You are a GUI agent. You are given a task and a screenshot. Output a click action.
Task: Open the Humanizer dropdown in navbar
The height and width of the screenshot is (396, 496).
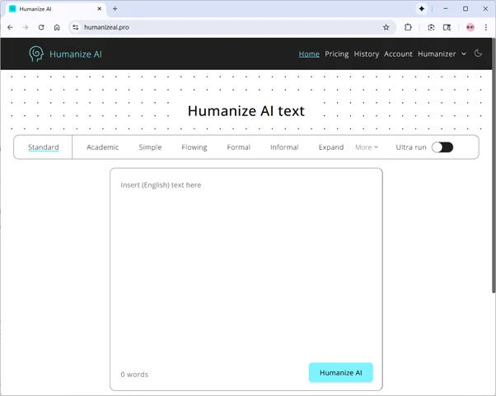tap(441, 54)
